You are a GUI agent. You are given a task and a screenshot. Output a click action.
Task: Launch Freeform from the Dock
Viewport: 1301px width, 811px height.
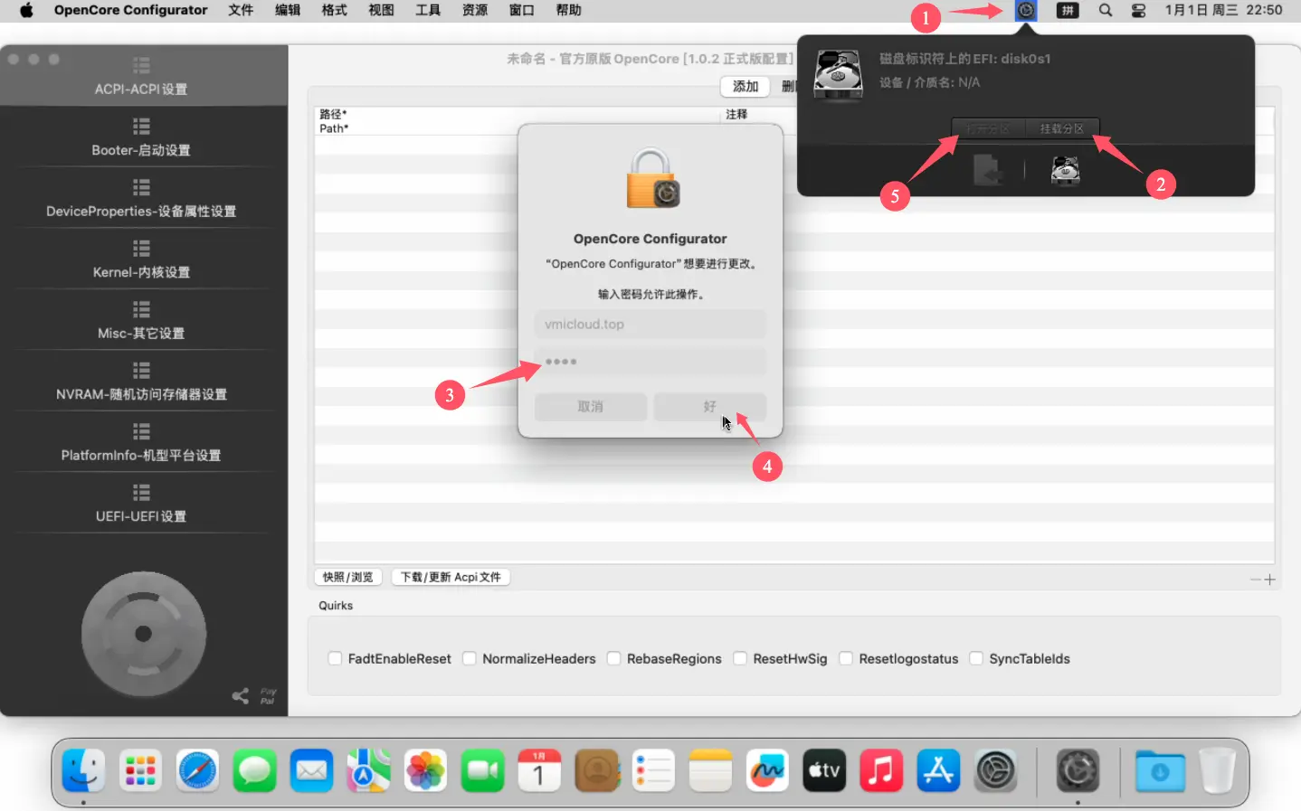click(x=767, y=770)
